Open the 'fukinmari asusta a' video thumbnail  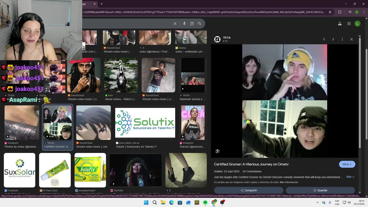click(193, 75)
